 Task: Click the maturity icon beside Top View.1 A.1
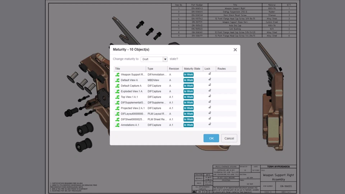117,97
